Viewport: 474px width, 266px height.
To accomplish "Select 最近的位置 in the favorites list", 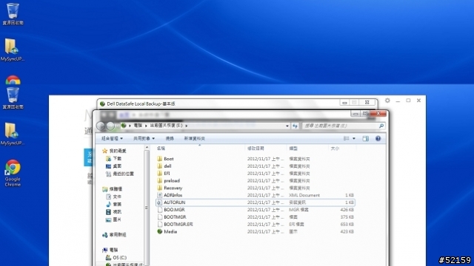I will tap(123, 174).
